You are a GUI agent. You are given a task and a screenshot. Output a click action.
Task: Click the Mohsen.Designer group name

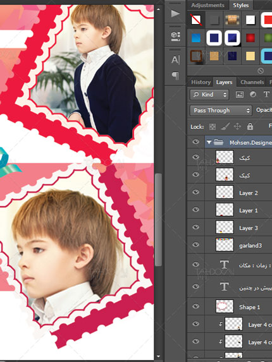(x=250, y=143)
